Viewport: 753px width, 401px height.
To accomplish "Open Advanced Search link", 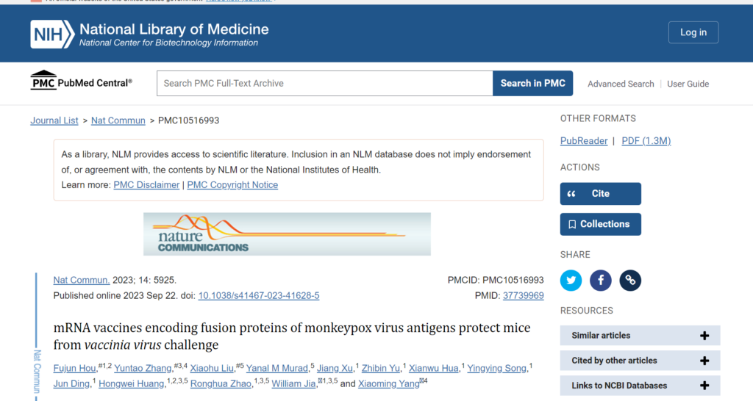I will [x=621, y=84].
